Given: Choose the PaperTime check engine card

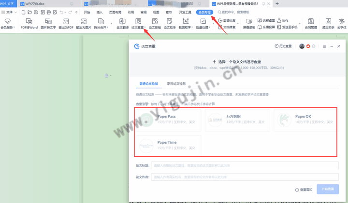Looking at the screenshot, I should [x=169, y=146].
